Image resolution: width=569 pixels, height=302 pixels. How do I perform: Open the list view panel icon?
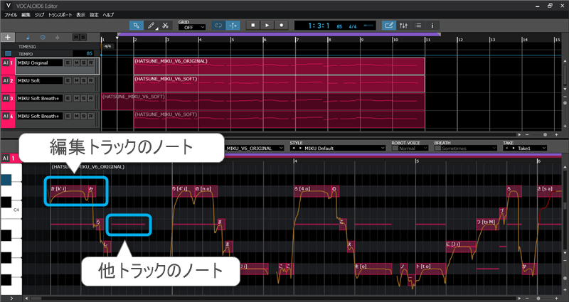click(418, 26)
